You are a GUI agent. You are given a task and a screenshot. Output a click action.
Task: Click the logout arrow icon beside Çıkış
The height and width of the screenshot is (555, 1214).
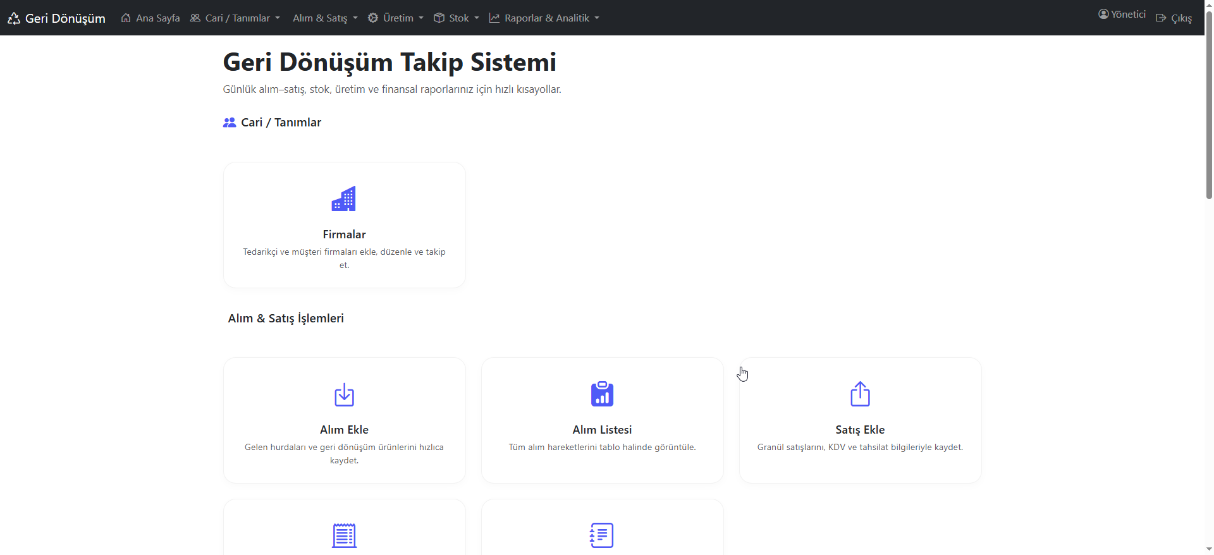coord(1161,18)
